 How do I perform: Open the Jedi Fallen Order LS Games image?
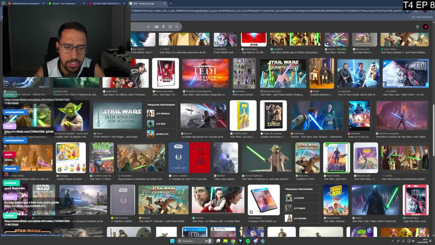405,73
